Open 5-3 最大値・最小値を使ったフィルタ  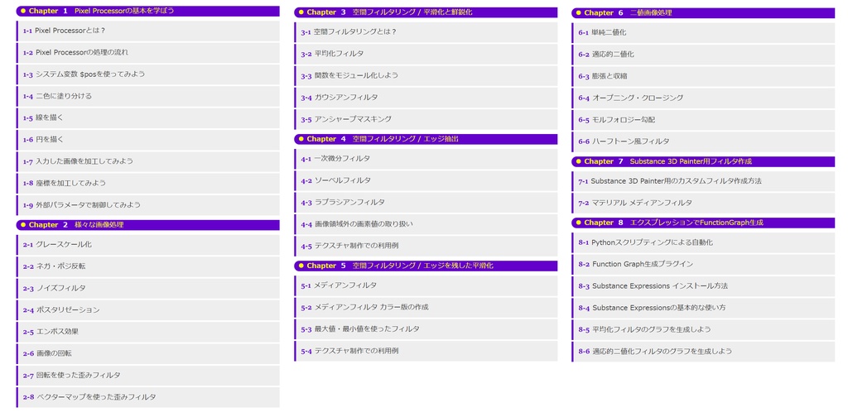coord(426,329)
